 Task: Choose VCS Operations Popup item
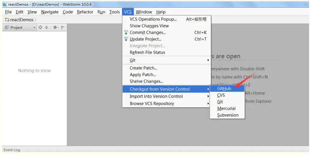167,19
